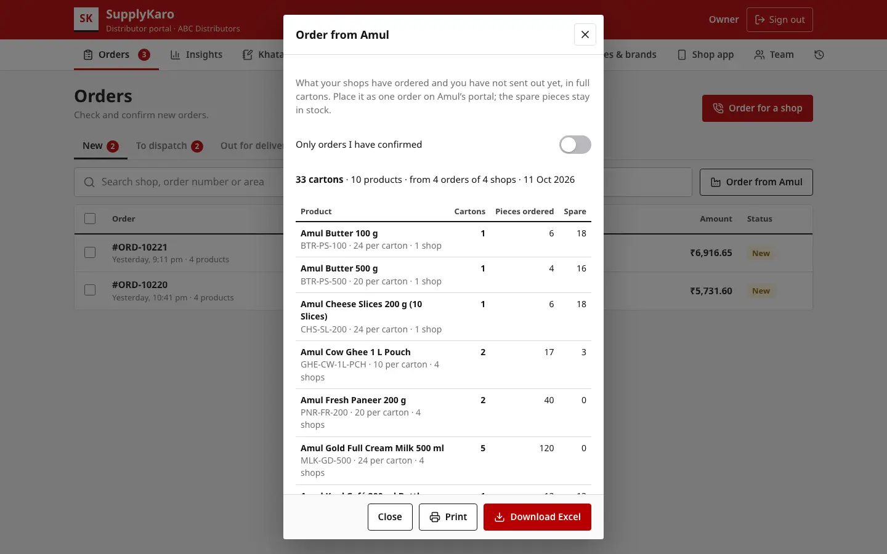Click the Orders clipboard icon
Screen dimensions: 887x554
pyautogui.click(x=88, y=55)
